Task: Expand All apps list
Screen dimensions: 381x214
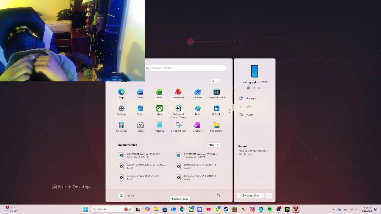Action: [x=215, y=81]
